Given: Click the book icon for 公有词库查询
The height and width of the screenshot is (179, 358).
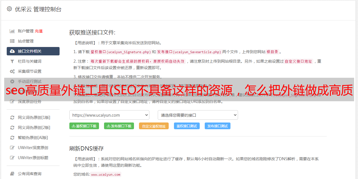Looking at the screenshot, I should (x=12, y=174).
